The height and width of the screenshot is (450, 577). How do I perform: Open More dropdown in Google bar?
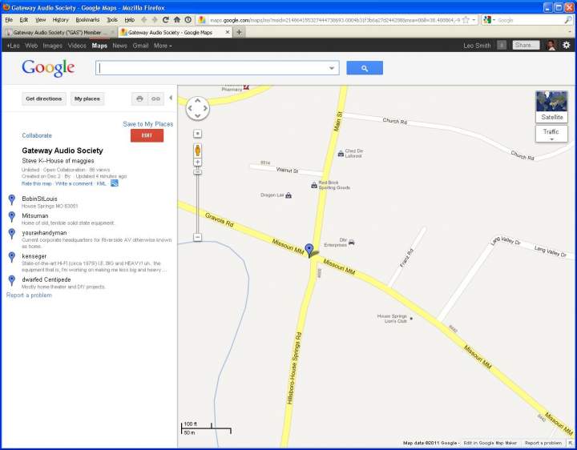coord(163,46)
